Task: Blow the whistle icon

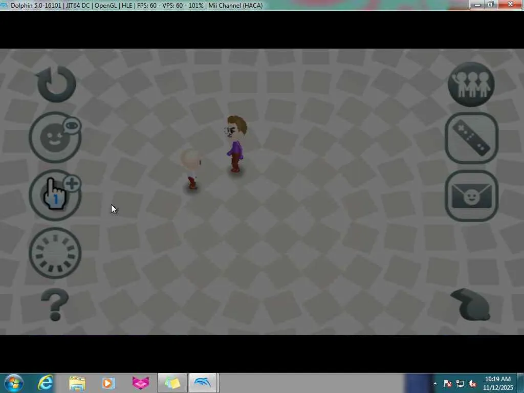Action: [x=471, y=304]
